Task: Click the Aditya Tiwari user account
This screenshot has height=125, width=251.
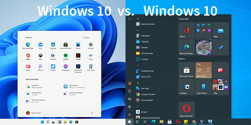Action: (x=33, y=113)
